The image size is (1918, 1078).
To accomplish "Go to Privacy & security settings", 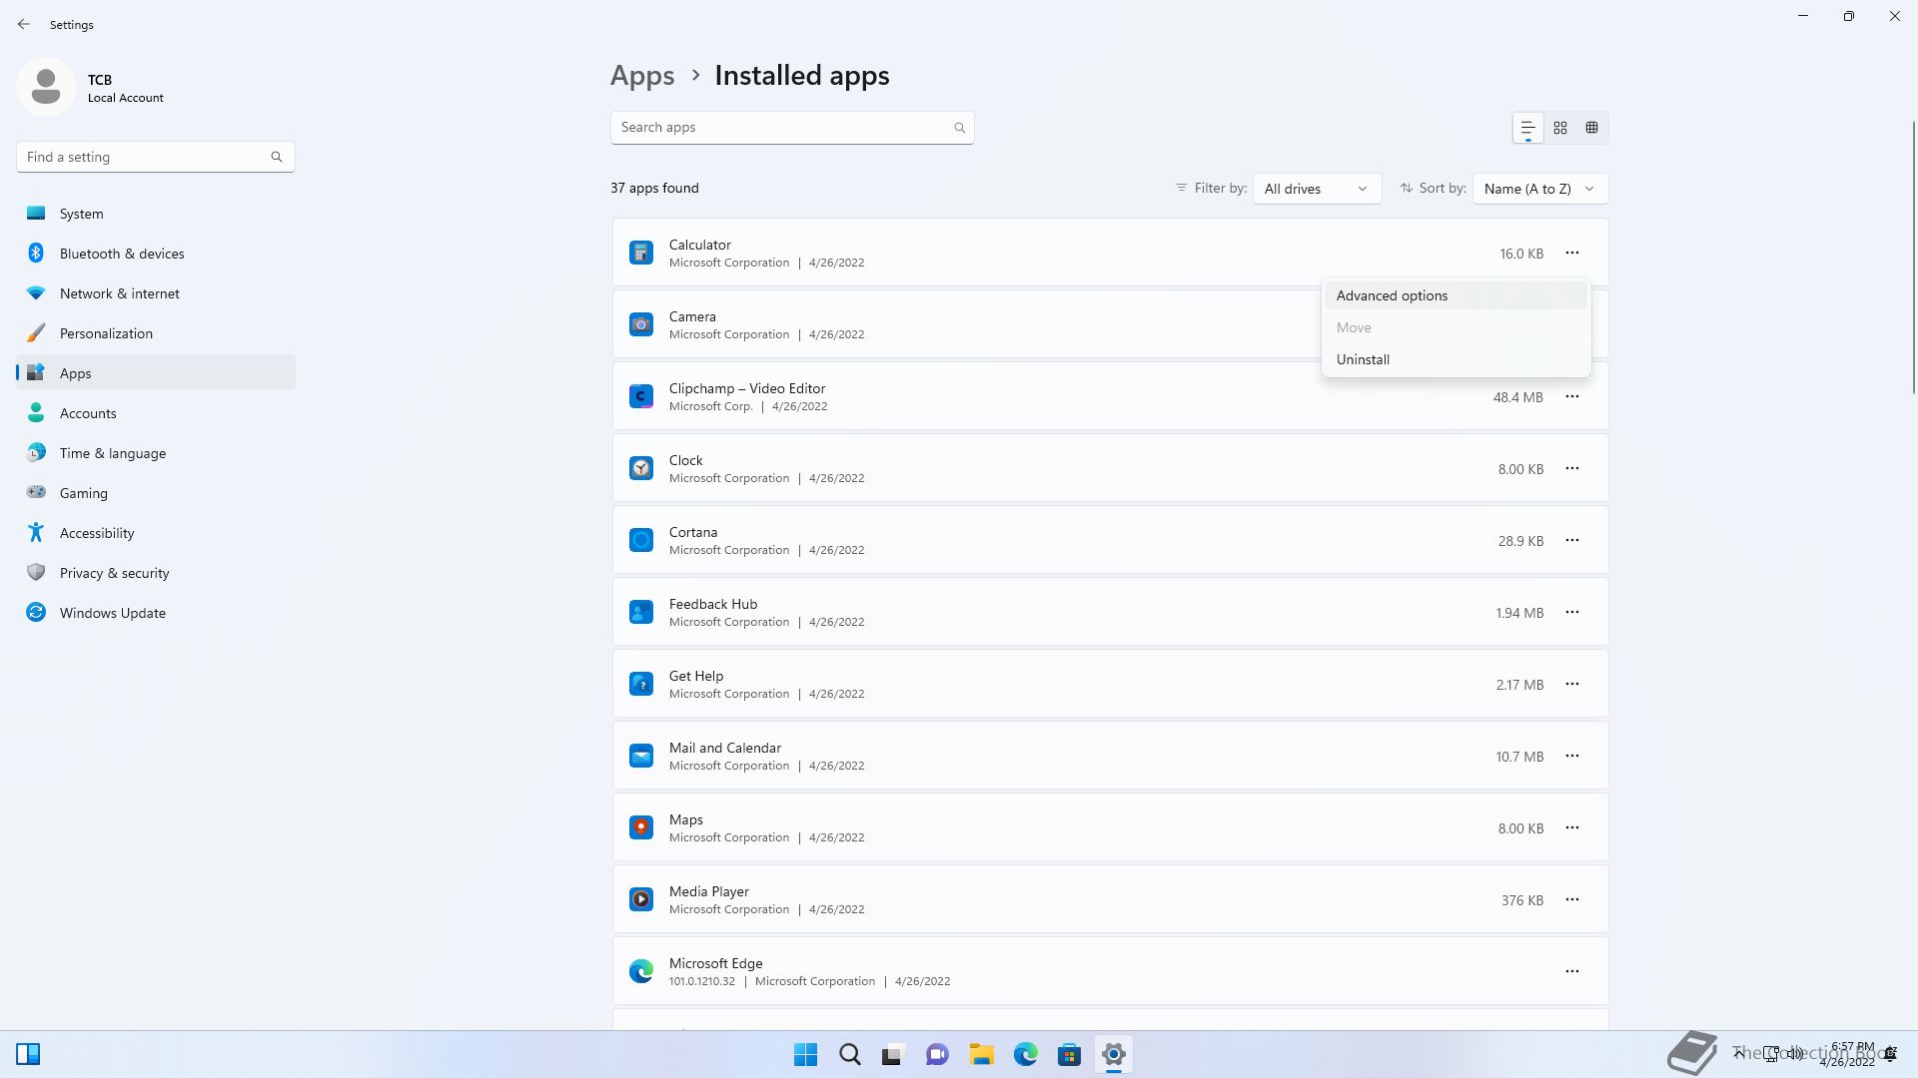I will [114, 573].
